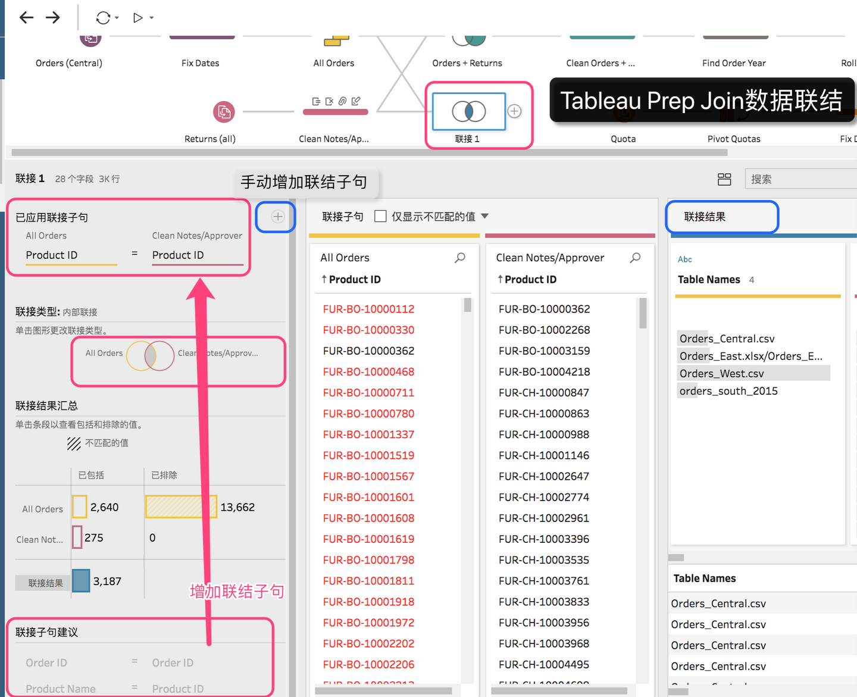857x697 pixels.
Task: Click the ⊕ next to 联接 1 to add a step
Action: (514, 111)
